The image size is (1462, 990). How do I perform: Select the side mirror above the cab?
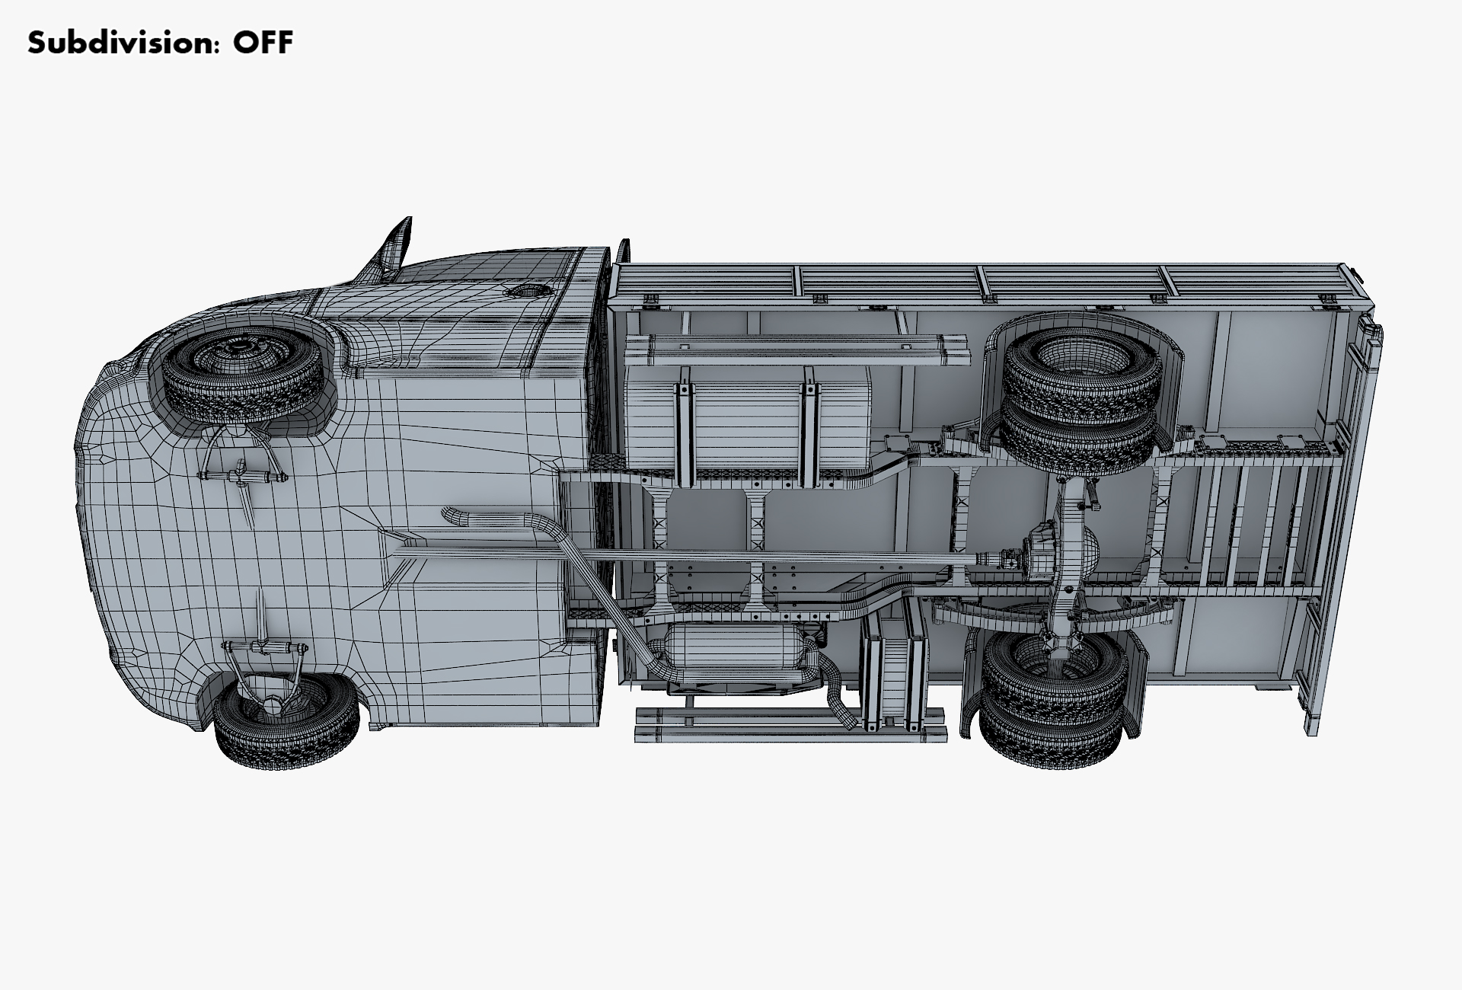pyautogui.click(x=396, y=245)
